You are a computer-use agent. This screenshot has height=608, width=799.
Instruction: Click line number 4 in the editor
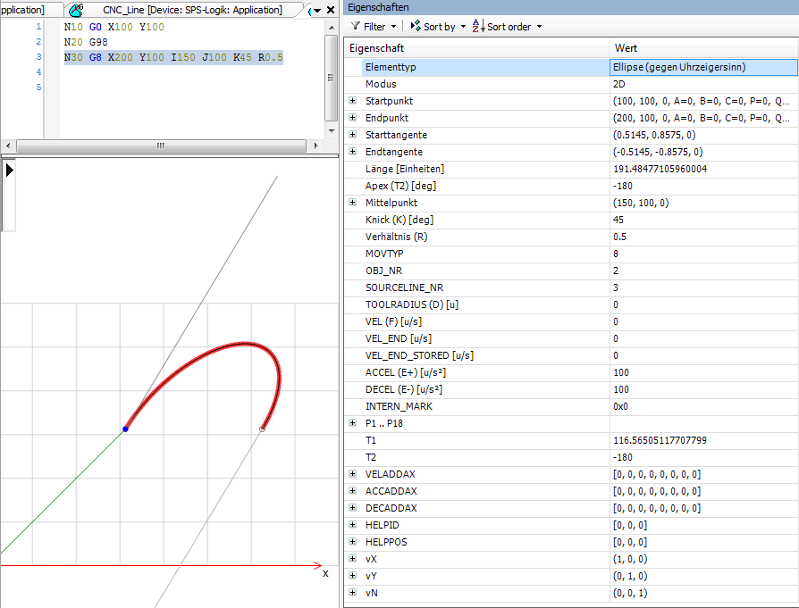38,71
